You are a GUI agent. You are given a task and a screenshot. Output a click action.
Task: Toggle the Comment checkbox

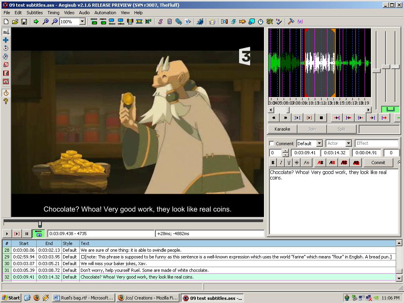[x=271, y=144]
